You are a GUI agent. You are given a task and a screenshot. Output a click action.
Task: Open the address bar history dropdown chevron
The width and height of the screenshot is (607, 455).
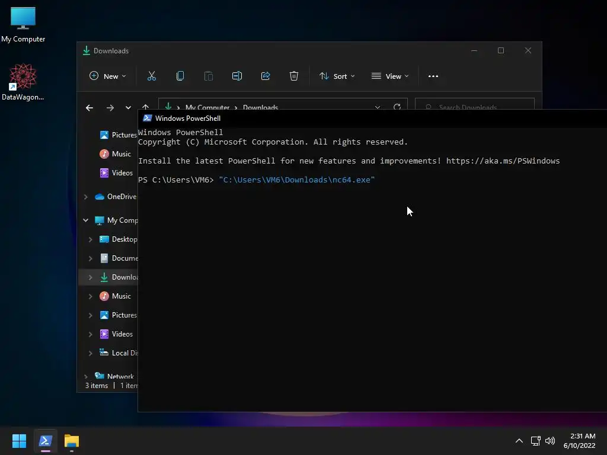378,107
